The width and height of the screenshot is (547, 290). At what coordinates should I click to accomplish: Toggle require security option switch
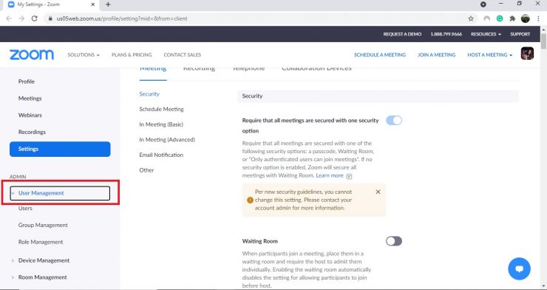[394, 121]
